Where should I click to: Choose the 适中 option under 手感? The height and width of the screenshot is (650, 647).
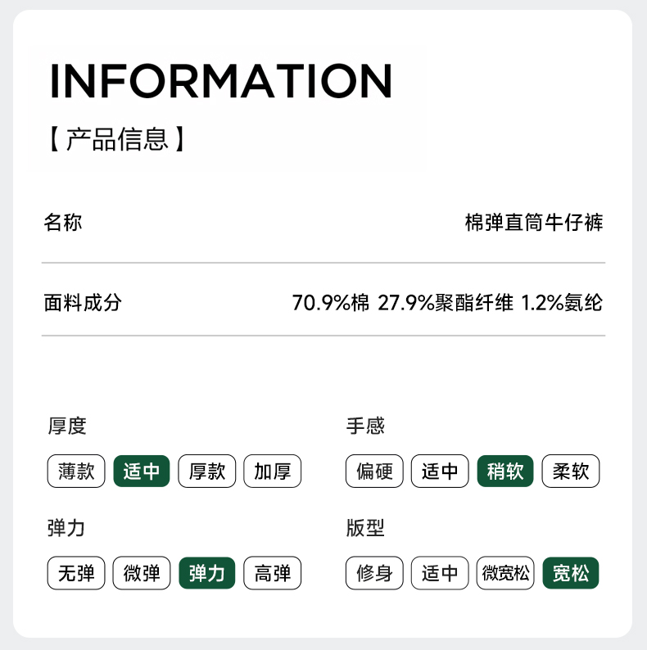440,472
